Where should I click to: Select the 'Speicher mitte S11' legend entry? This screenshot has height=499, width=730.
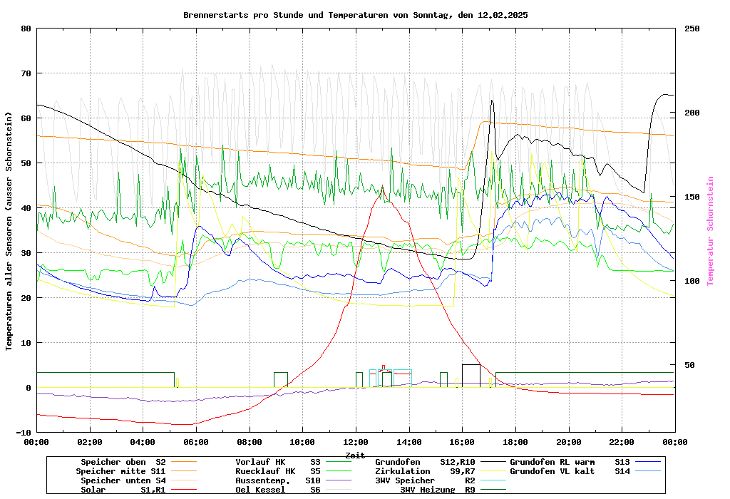(120, 471)
